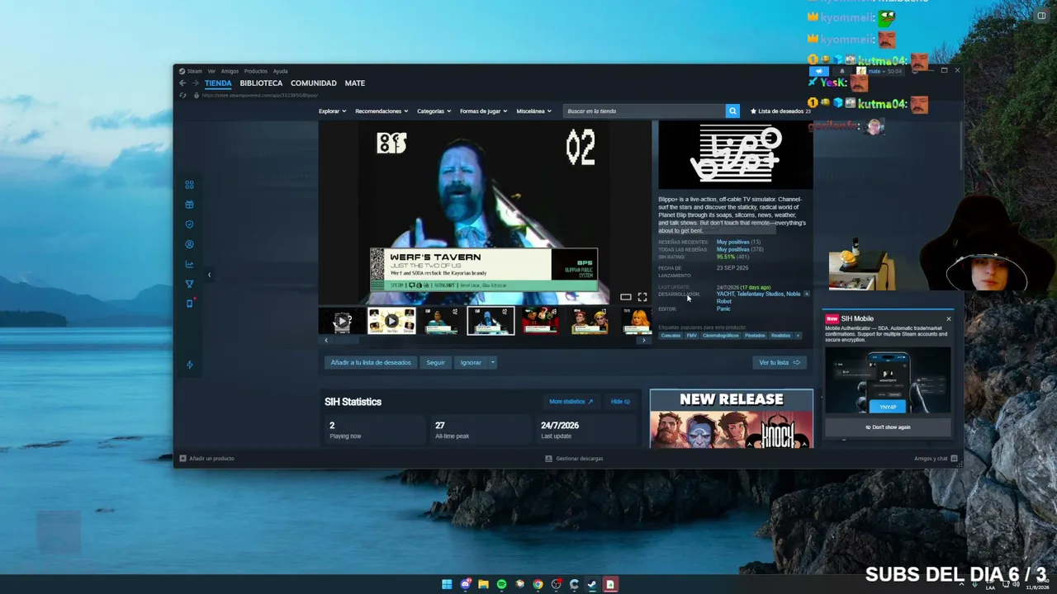The width and height of the screenshot is (1057, 594).
Task: Close the SIH Mobile popup
Action: point(948,318)
